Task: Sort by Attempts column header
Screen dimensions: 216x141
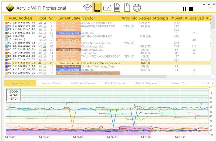Action: [x=160, y=18]
